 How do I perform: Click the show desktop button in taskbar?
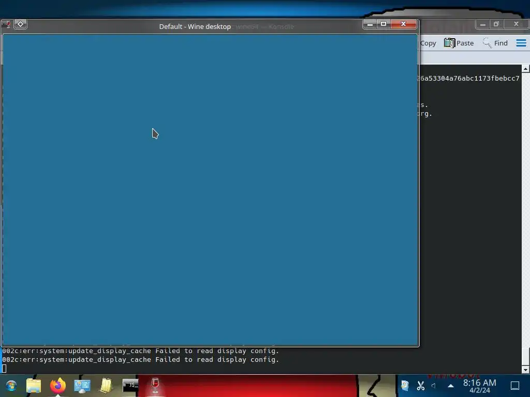click(515, 386)
